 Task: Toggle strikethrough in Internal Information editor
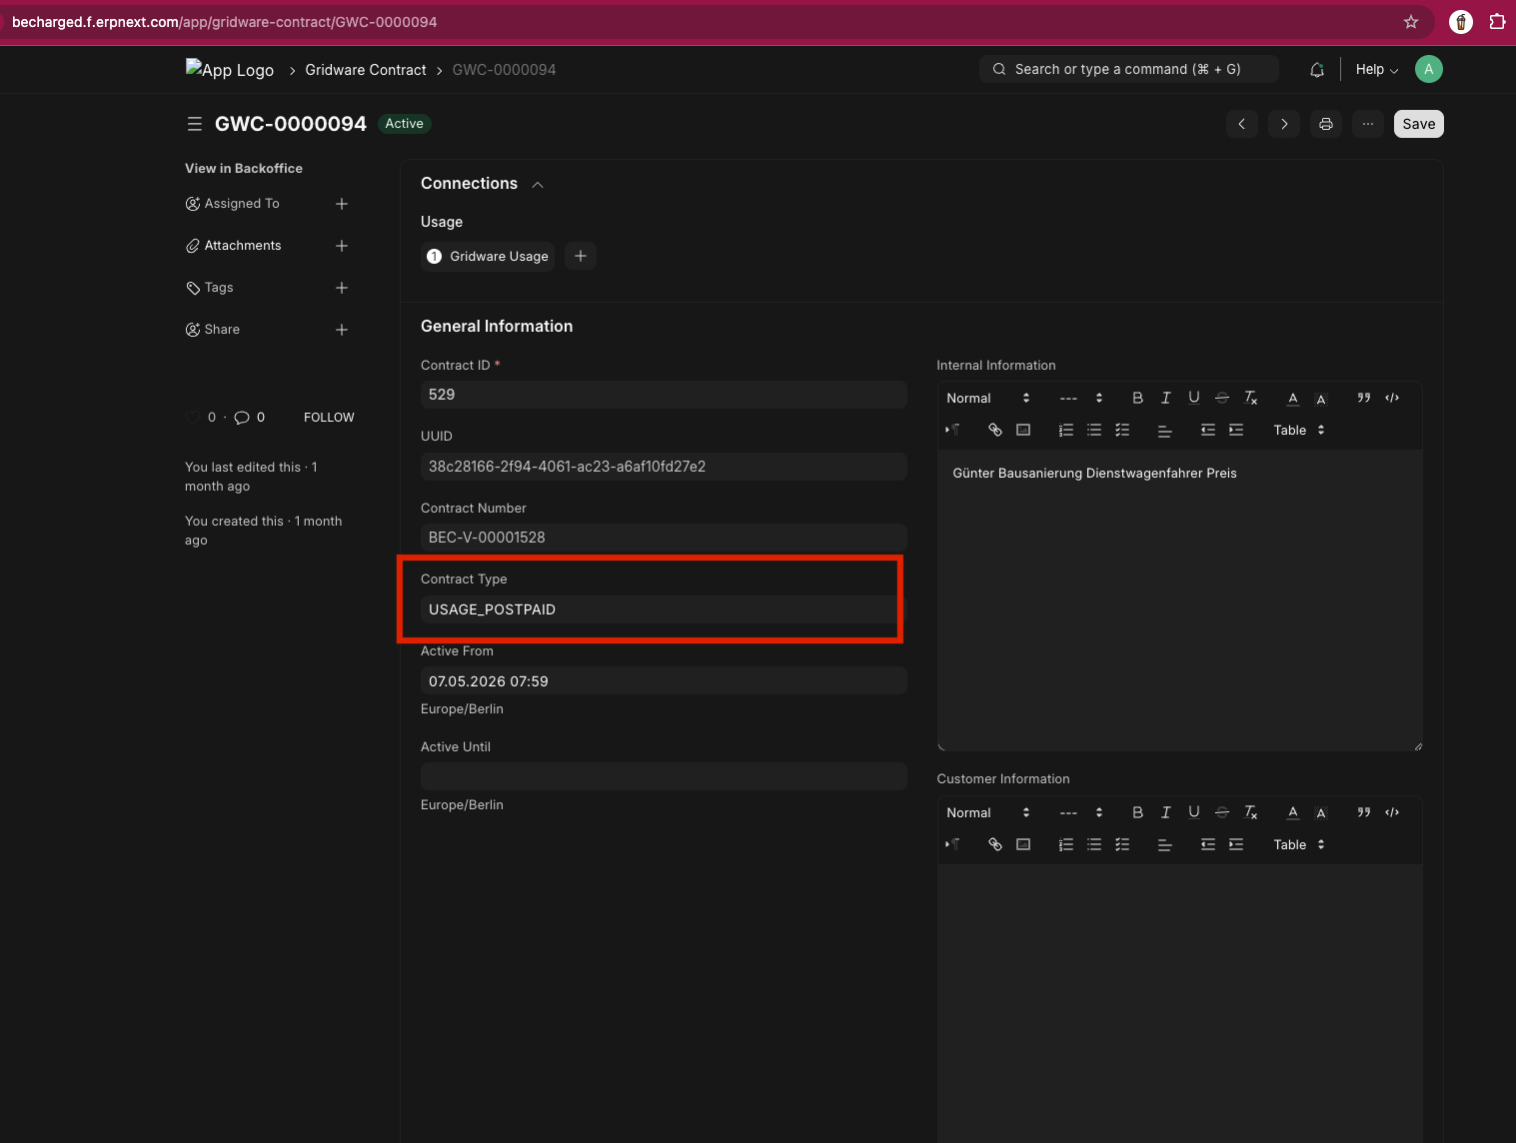point(1222,398)
